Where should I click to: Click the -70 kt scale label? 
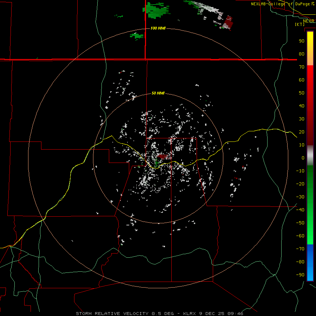tap(300, 249)
